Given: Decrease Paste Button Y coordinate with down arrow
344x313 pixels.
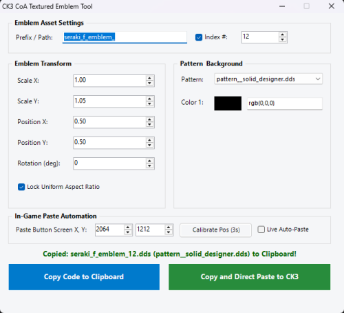Looking at the screenshot, I should (x=169, y=232).
